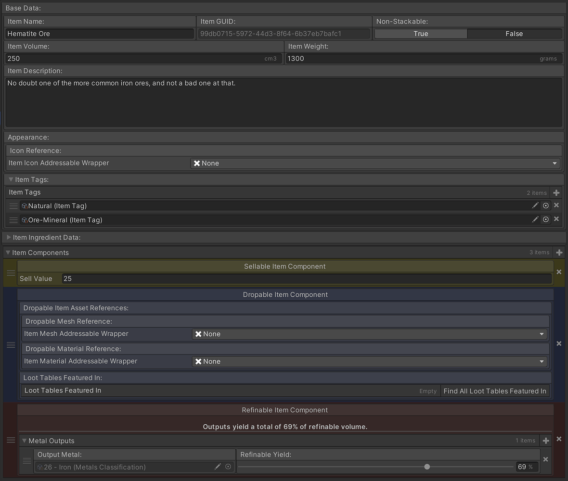Screen dimensions: 568x481
Task: Set Non-Stackable to False
Action: [x=514, y=34]
